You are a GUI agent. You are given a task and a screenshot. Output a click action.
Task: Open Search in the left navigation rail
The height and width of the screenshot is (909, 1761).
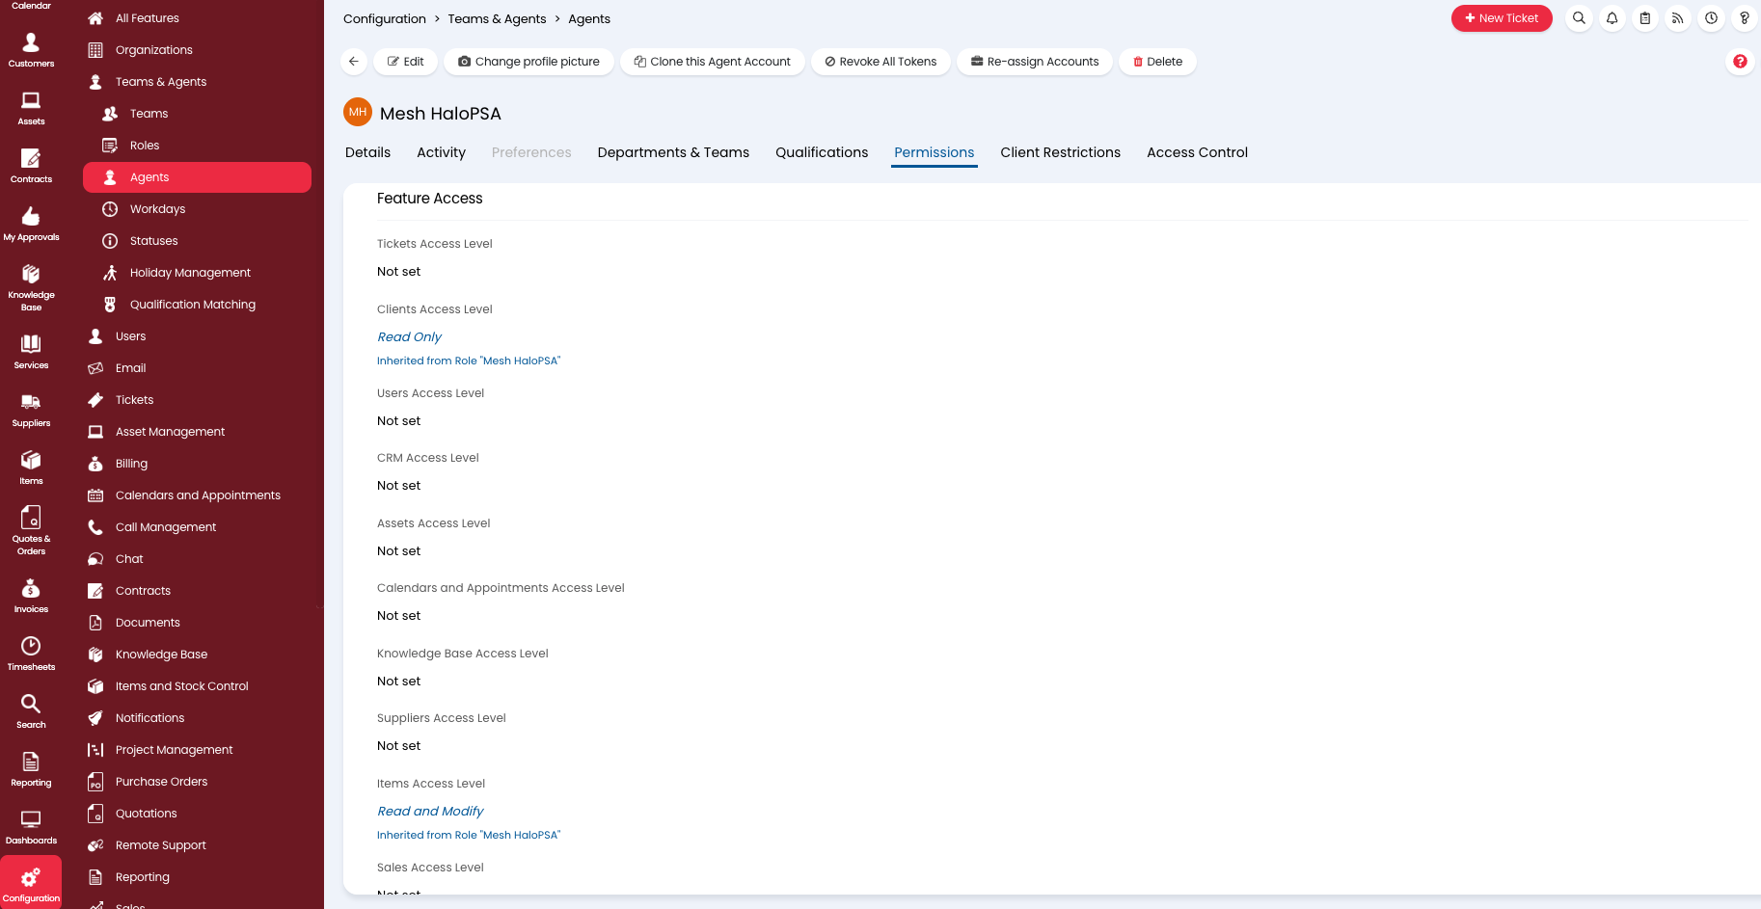tap(31, 711)
